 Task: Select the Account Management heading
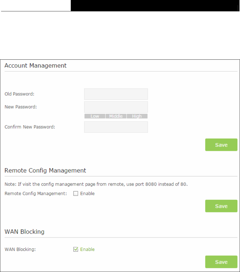tap(36, 65)
